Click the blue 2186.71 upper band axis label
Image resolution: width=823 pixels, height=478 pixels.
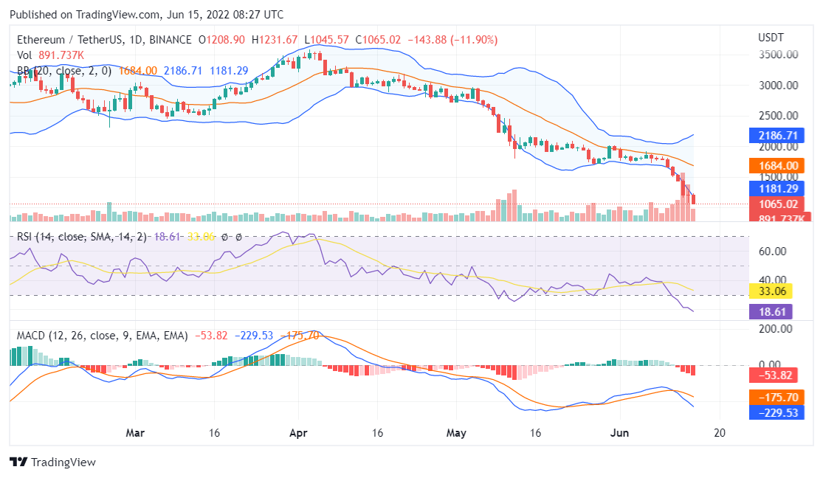771,136
